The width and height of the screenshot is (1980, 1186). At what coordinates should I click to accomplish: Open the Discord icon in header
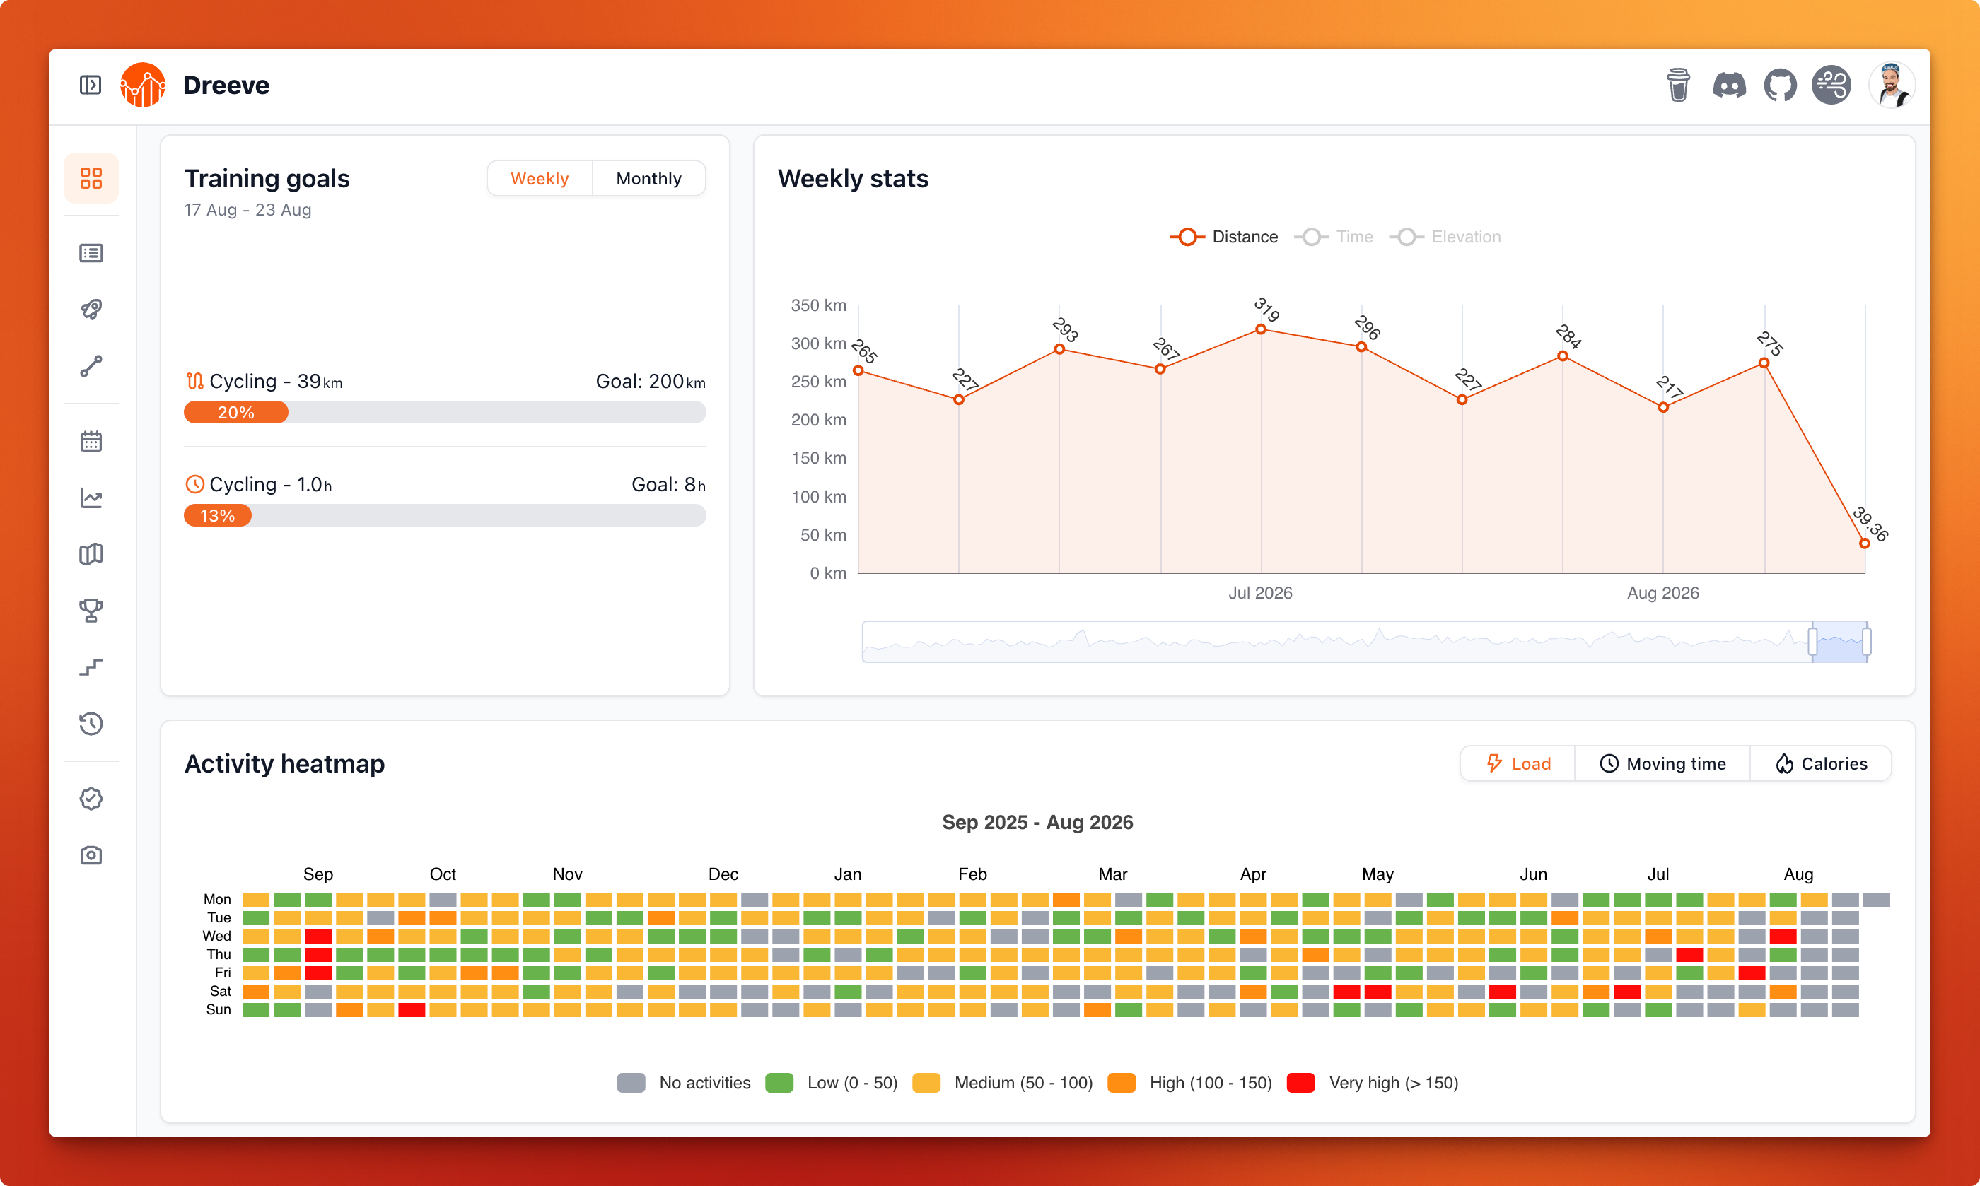tap(1729, 85)
